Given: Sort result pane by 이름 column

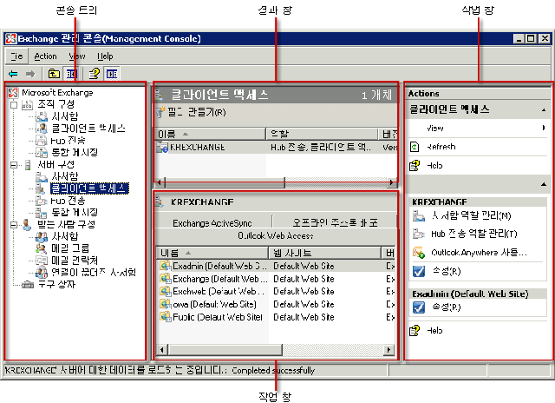Looking at the screenshot, I should 211,134.
